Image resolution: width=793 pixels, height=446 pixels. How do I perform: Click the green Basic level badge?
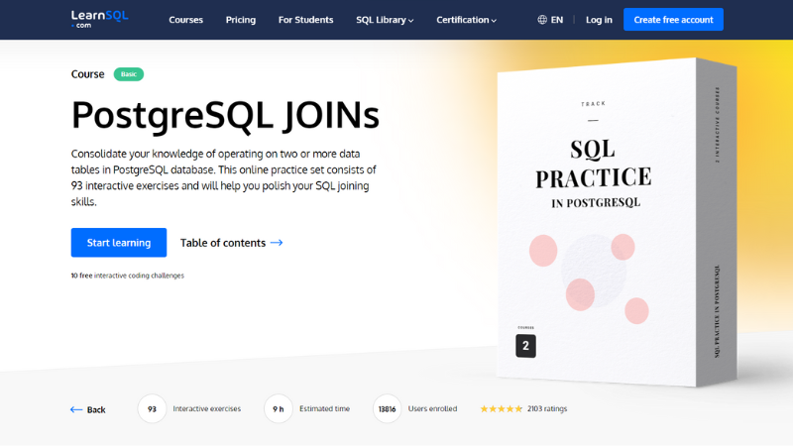[129, 74]
